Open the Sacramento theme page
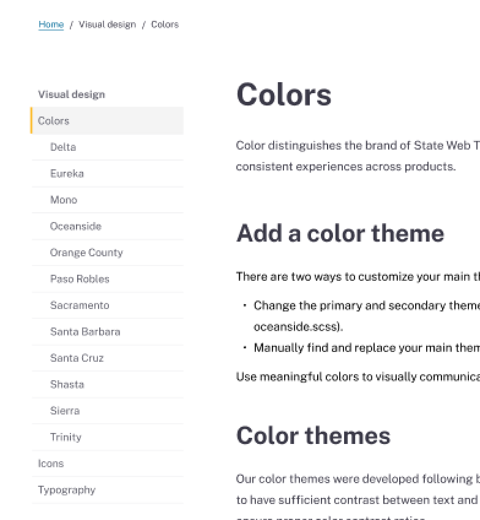480x520 pixels. click(80, 305)
